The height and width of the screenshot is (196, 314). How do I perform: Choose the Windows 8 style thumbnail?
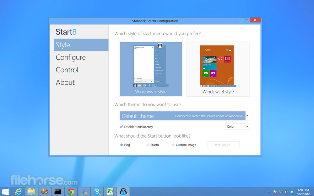218,69
